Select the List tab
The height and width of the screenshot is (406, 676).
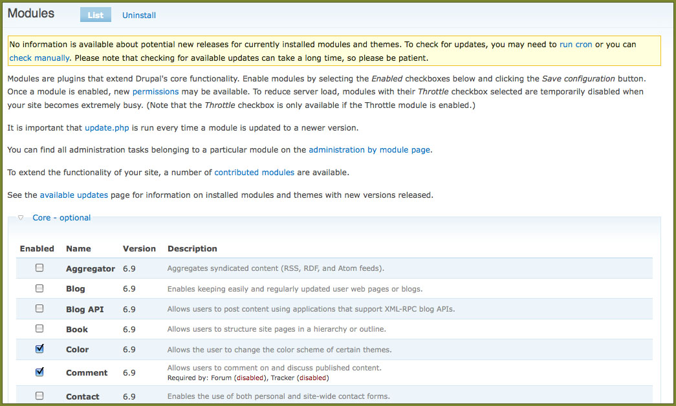point(96,15)
